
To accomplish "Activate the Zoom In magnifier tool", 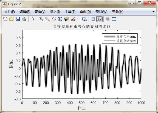I will [x=41, y=19].
